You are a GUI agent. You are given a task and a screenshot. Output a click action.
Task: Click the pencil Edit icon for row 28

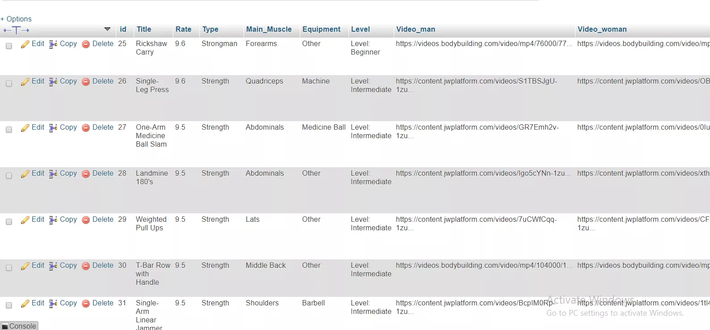(x=25, y=173)
